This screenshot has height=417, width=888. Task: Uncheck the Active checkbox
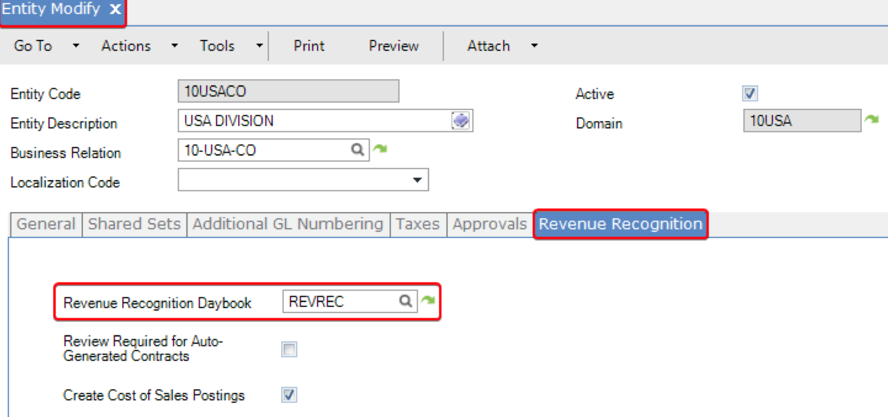coord(749,94)
